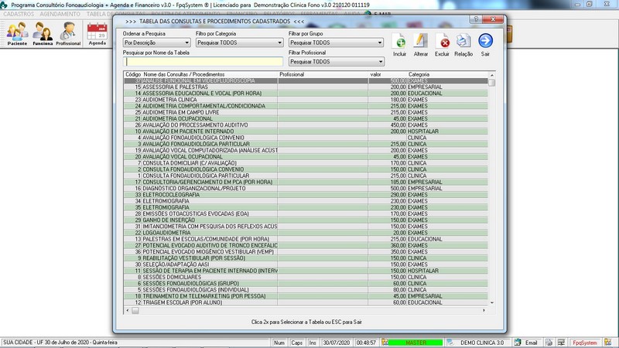Click the horizontal scrollbar thumb below the table

[135, 311]
